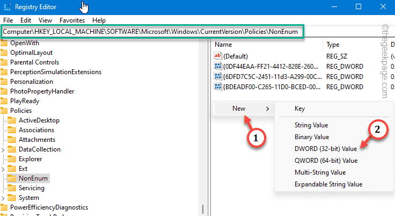The width and height of the screenshot is (395, 216).
Task: Click the REG_SZ type cell
Action: coord(337,56)
